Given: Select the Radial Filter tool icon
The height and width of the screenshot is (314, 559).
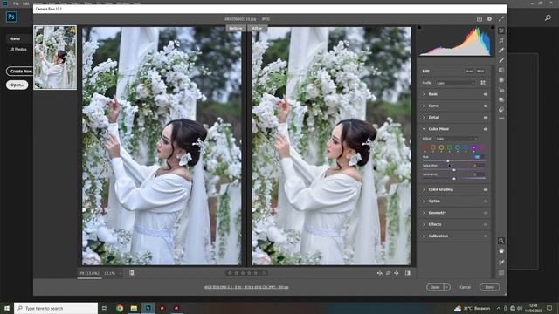Looking at the screenshot, I should [501, 80].
